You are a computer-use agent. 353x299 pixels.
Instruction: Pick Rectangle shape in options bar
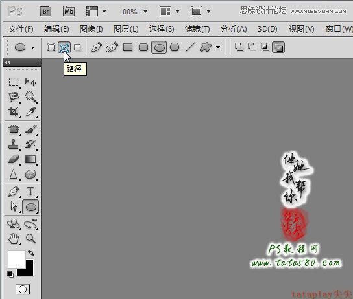click(128, 47)
